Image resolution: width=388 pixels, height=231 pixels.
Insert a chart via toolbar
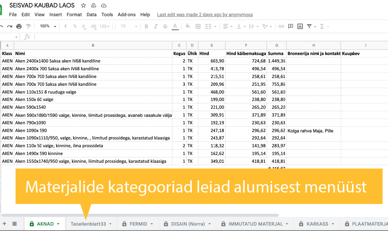tap(300, 26)
